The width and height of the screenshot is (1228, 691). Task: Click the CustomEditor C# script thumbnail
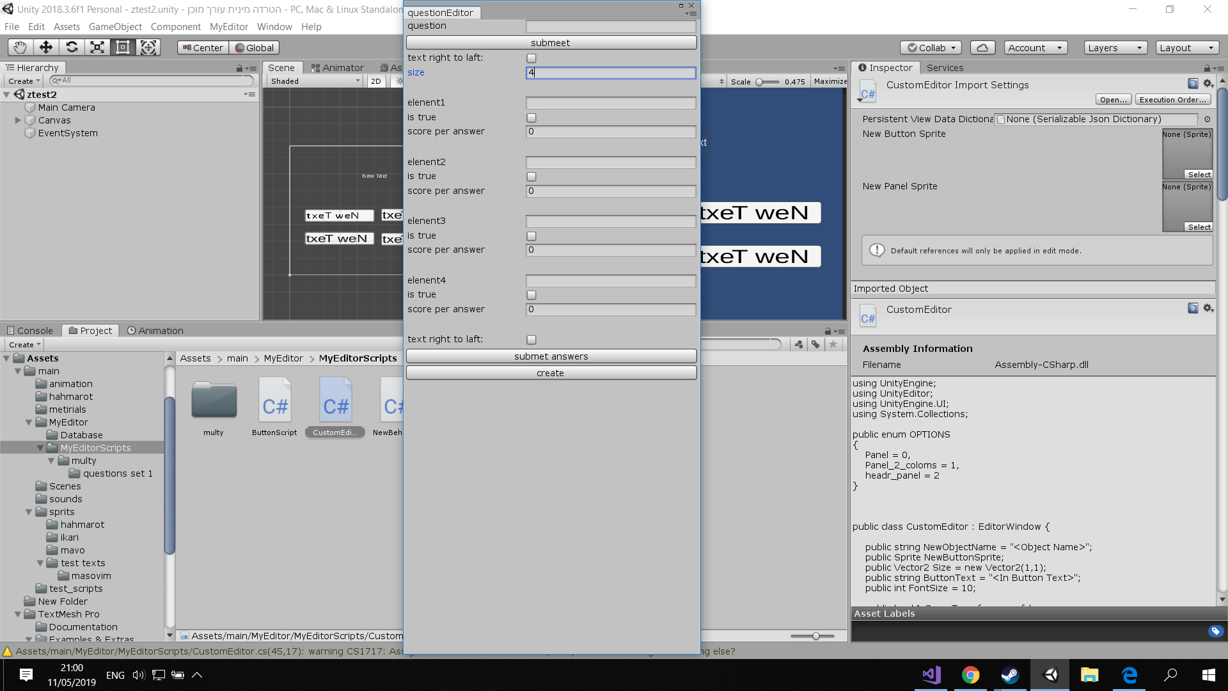coord(335,402)
